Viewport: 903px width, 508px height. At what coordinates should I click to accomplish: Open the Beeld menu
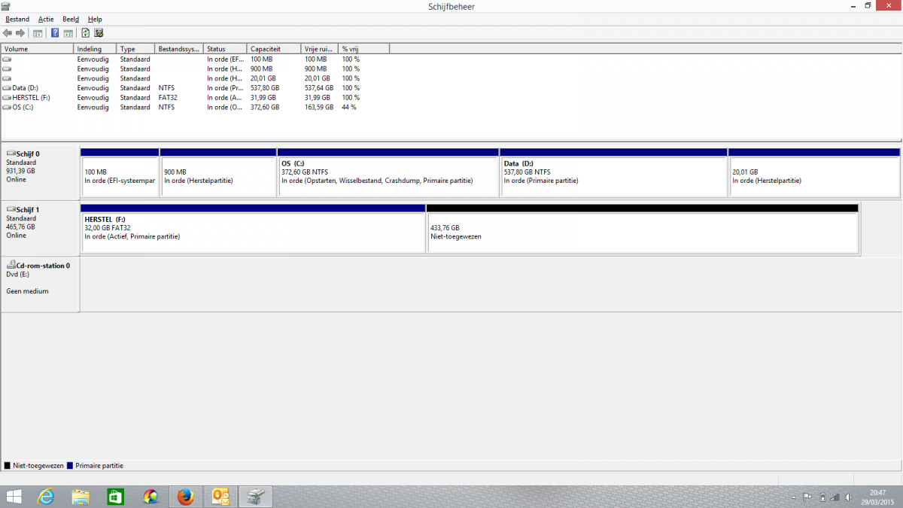[71, 19]
